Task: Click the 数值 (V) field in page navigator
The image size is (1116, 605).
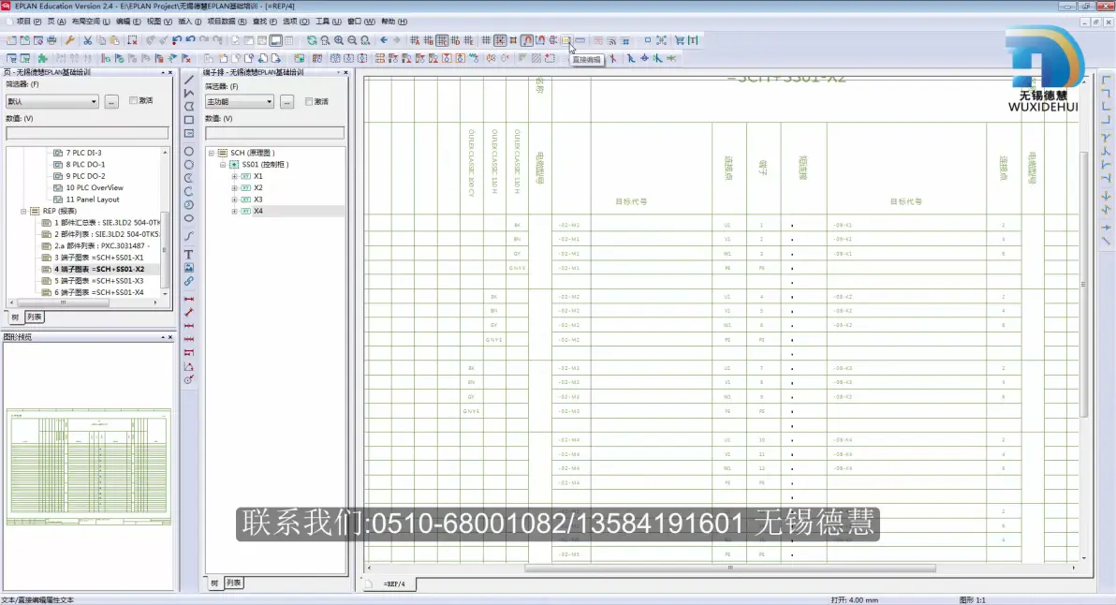Action: pos(88,133)
